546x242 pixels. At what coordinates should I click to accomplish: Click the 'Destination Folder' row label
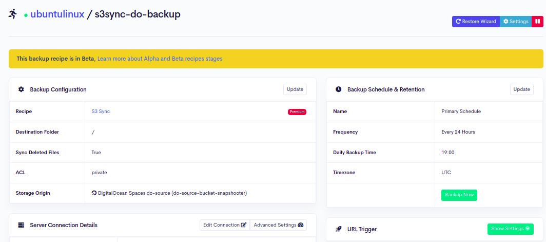pos(37,132)
